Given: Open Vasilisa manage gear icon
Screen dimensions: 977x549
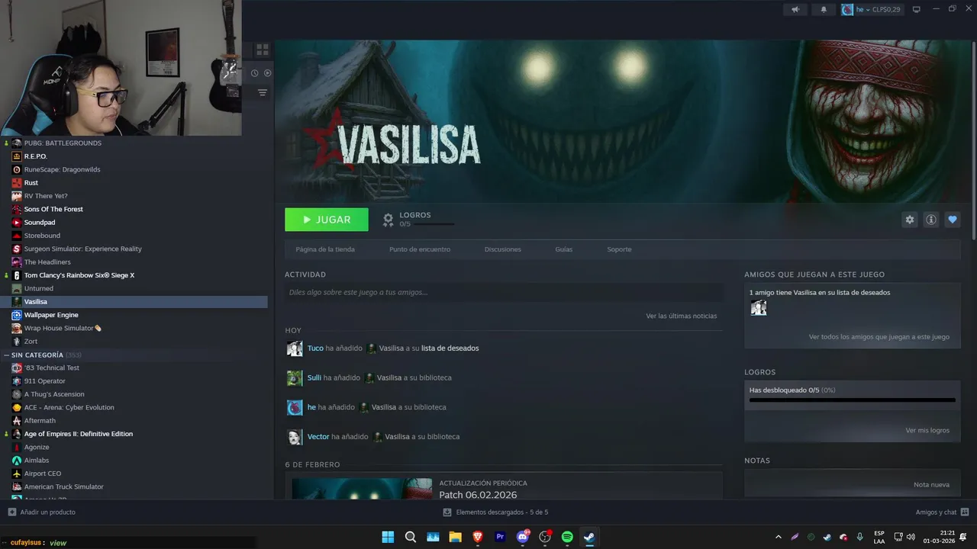Looking at the screenshot, I should (x=910, y=220).
